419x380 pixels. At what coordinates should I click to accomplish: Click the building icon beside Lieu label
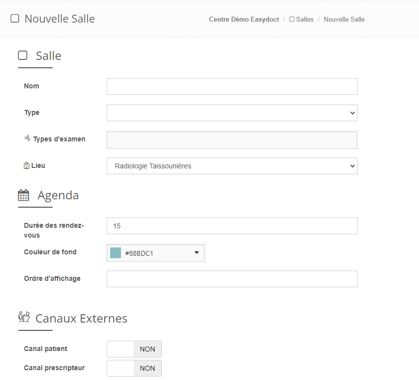(x=27, y=166)
